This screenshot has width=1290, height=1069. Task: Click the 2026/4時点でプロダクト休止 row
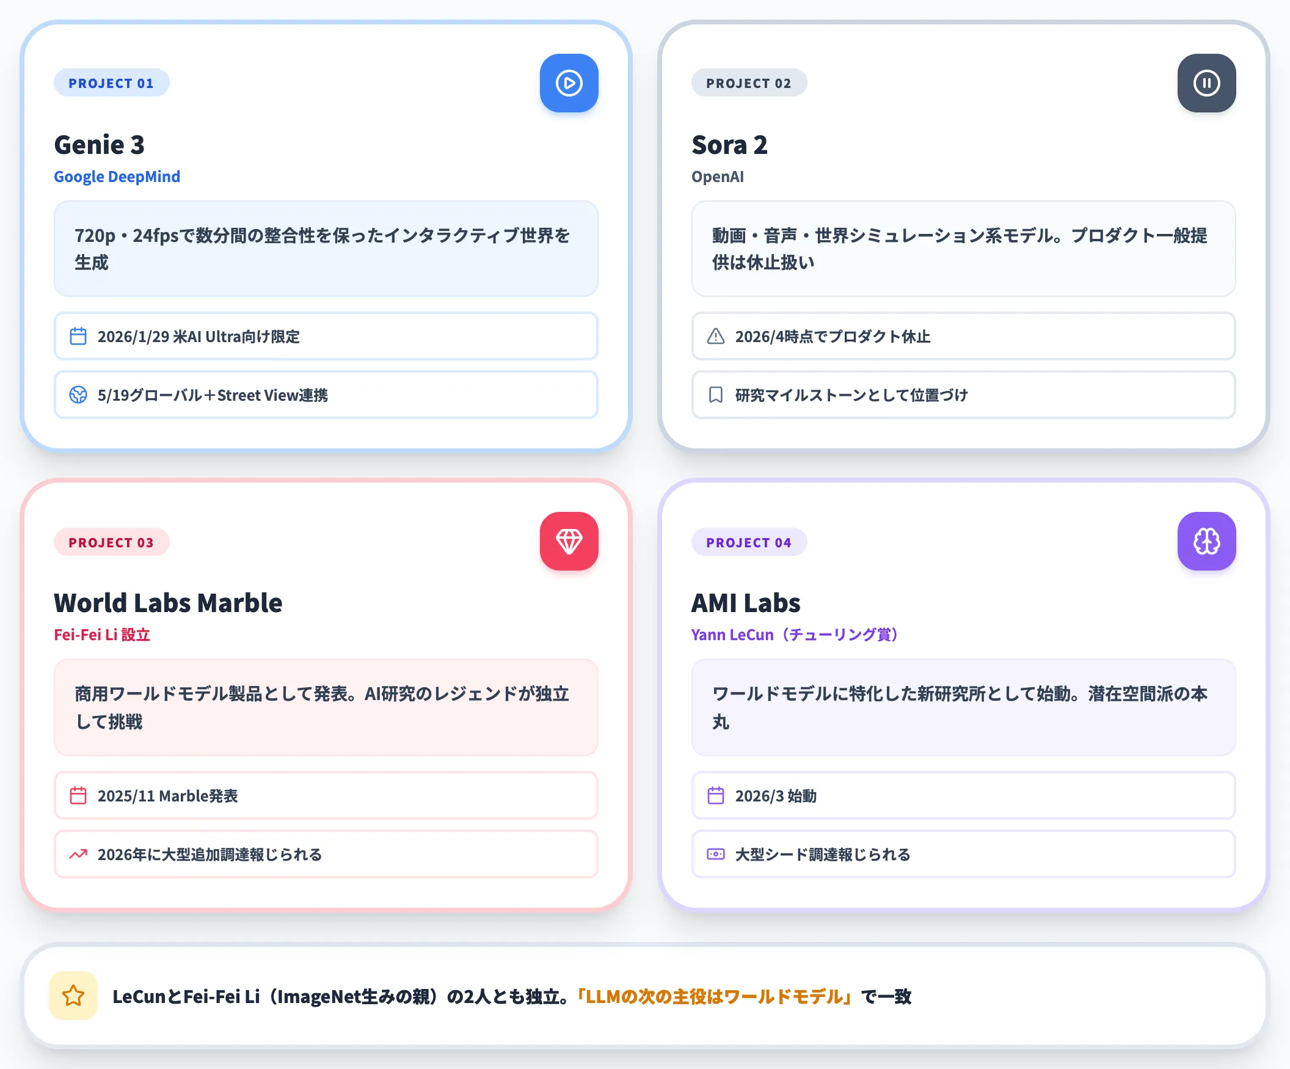(963, 336)
